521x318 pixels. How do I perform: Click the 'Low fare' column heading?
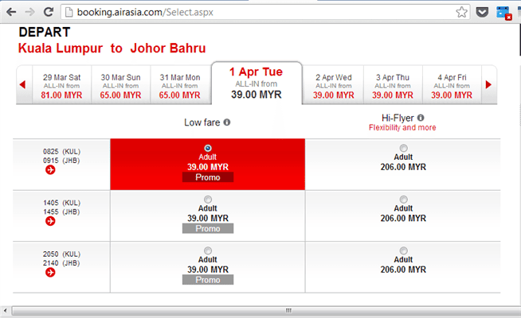[202, 122]
